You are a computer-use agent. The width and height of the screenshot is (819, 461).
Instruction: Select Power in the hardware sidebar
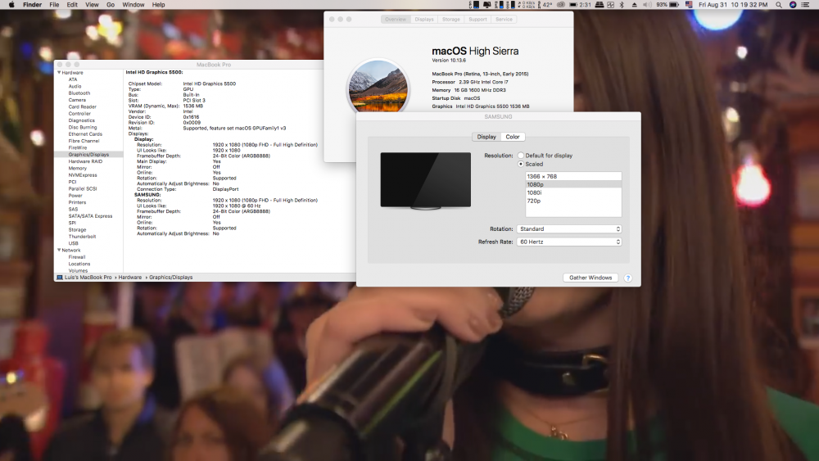[x=75, y=196]
